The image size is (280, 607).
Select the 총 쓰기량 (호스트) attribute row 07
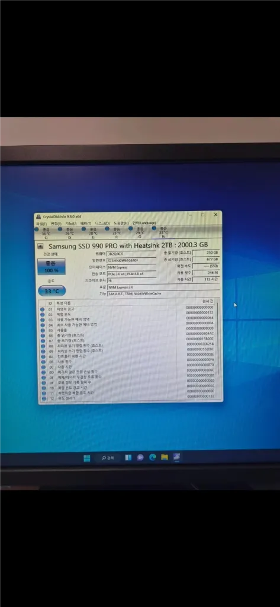[x=127, y=340]
